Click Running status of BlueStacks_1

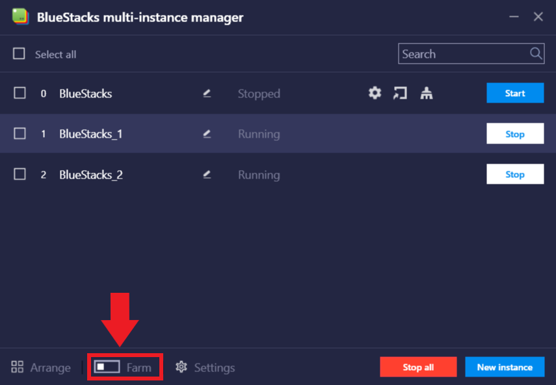point(259,134)
